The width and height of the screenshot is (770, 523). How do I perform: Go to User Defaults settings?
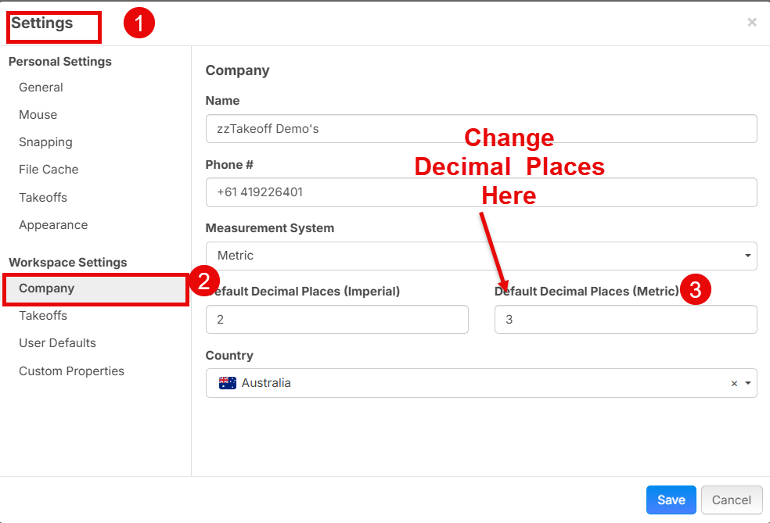tap(57, 343)
